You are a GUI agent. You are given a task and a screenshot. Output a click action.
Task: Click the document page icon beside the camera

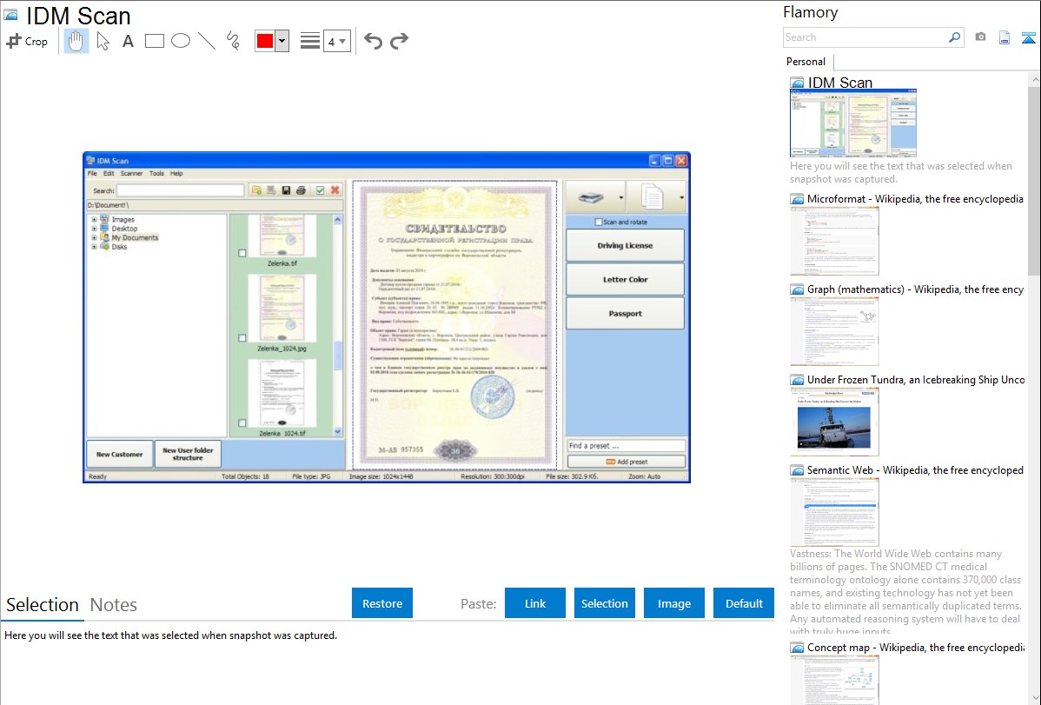pyautogui.click(x=1005, y=37)
